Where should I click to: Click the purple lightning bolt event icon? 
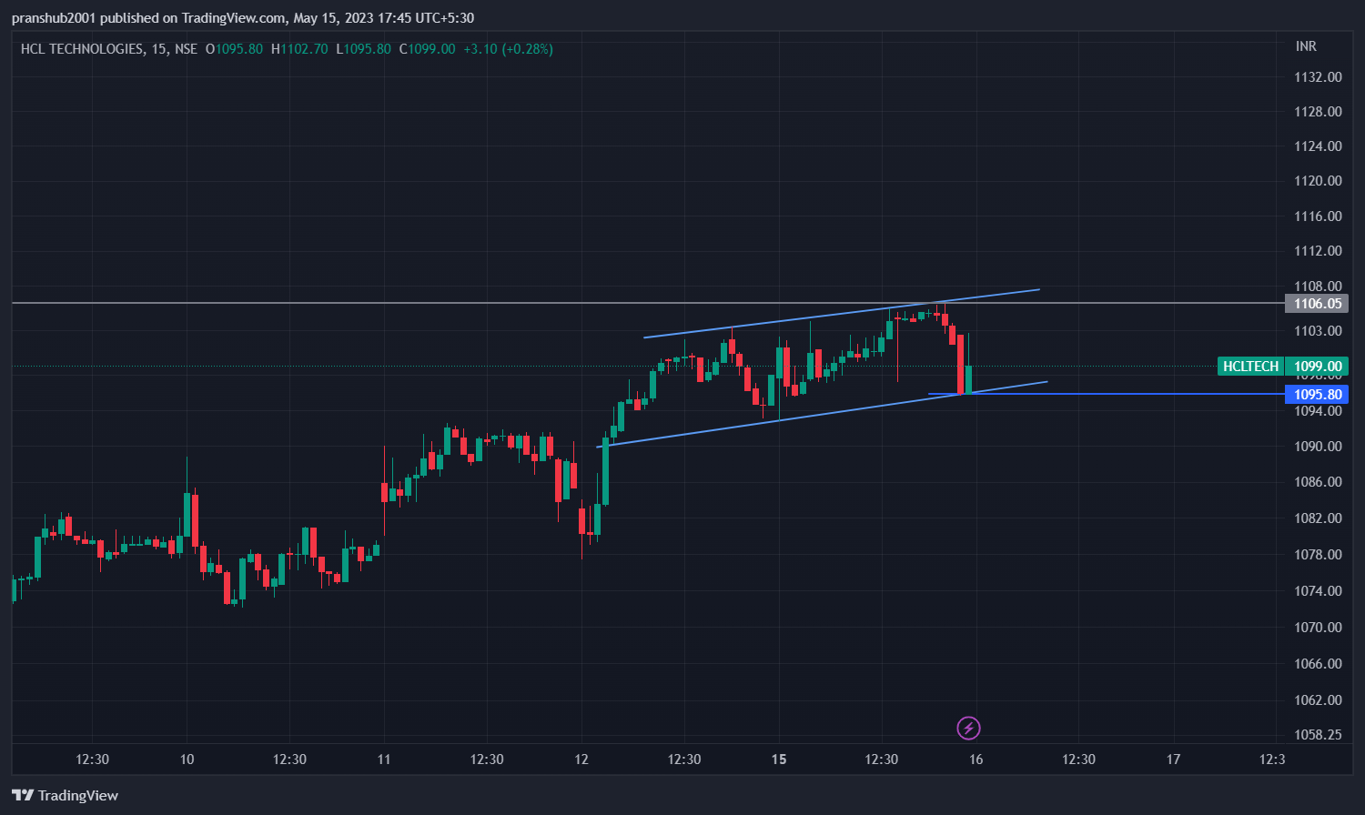tap(968, 728)
